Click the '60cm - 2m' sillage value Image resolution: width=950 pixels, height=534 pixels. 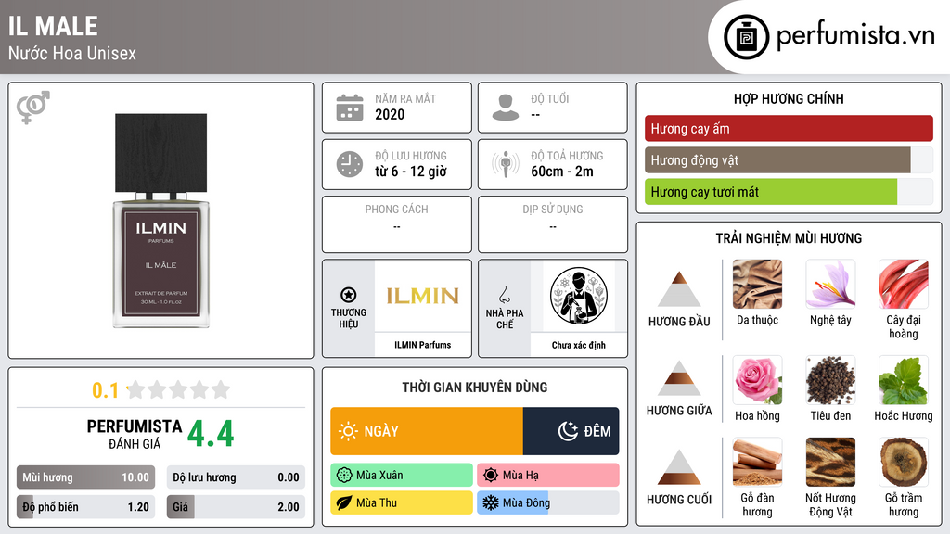(562, 172)
